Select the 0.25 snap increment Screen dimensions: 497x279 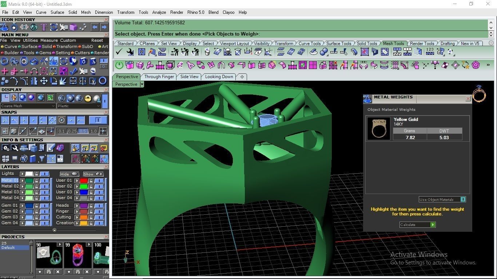[72, 131]
